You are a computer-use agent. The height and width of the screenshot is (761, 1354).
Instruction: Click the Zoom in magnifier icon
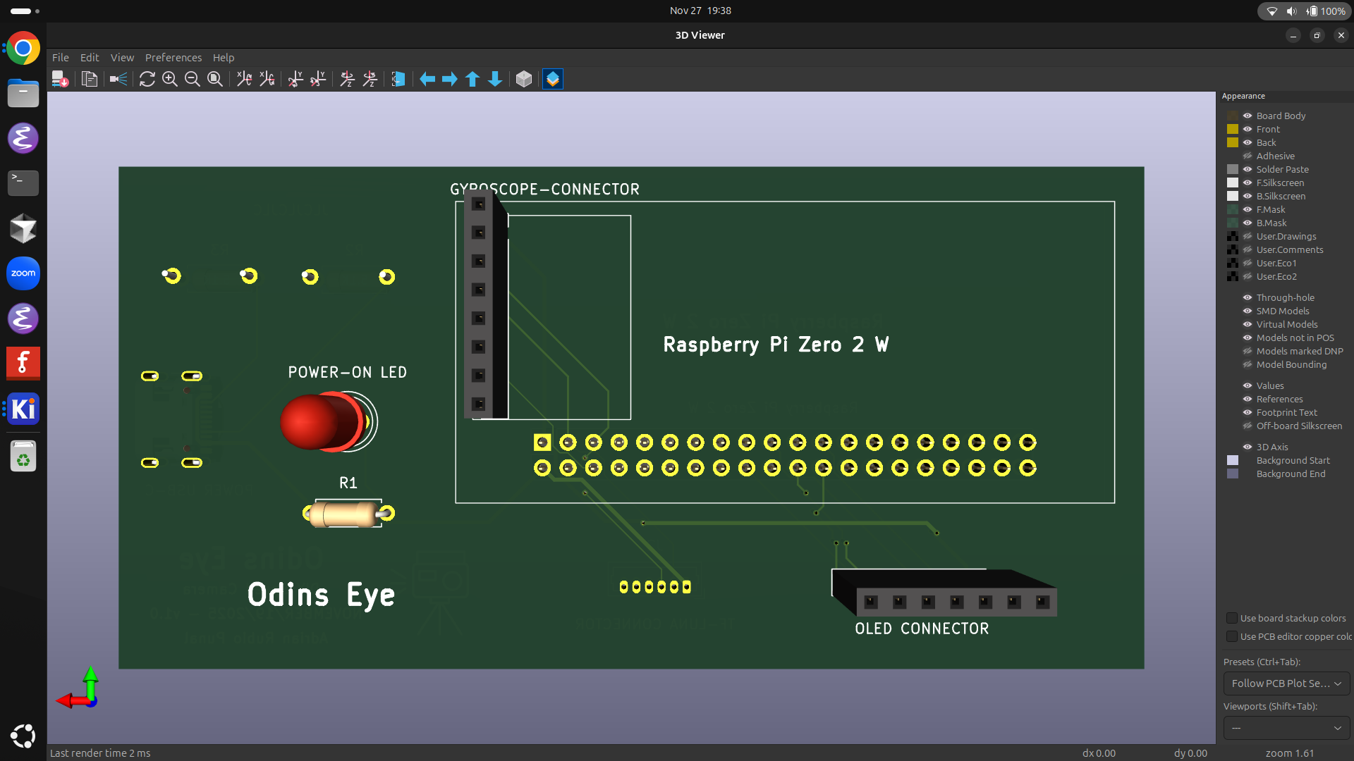tap(169, 79)
